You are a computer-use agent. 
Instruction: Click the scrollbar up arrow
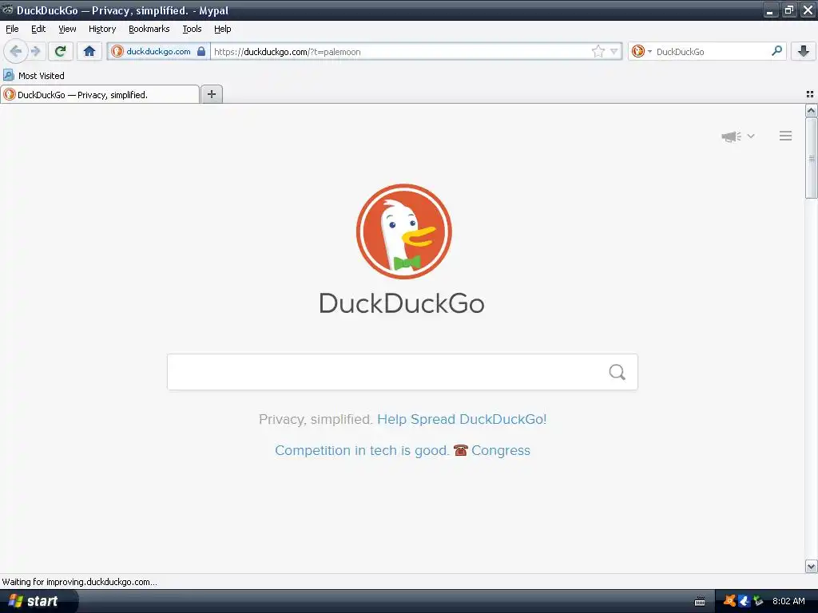tap(811, 110)
